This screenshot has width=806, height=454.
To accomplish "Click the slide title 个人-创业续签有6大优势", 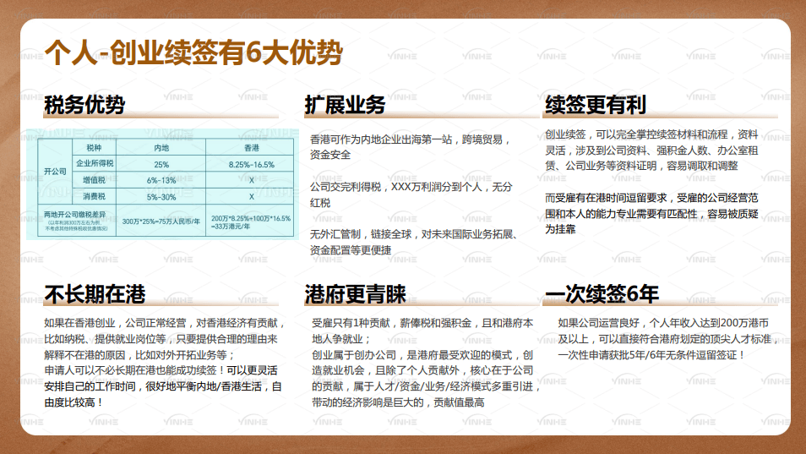I will [193, 53].
